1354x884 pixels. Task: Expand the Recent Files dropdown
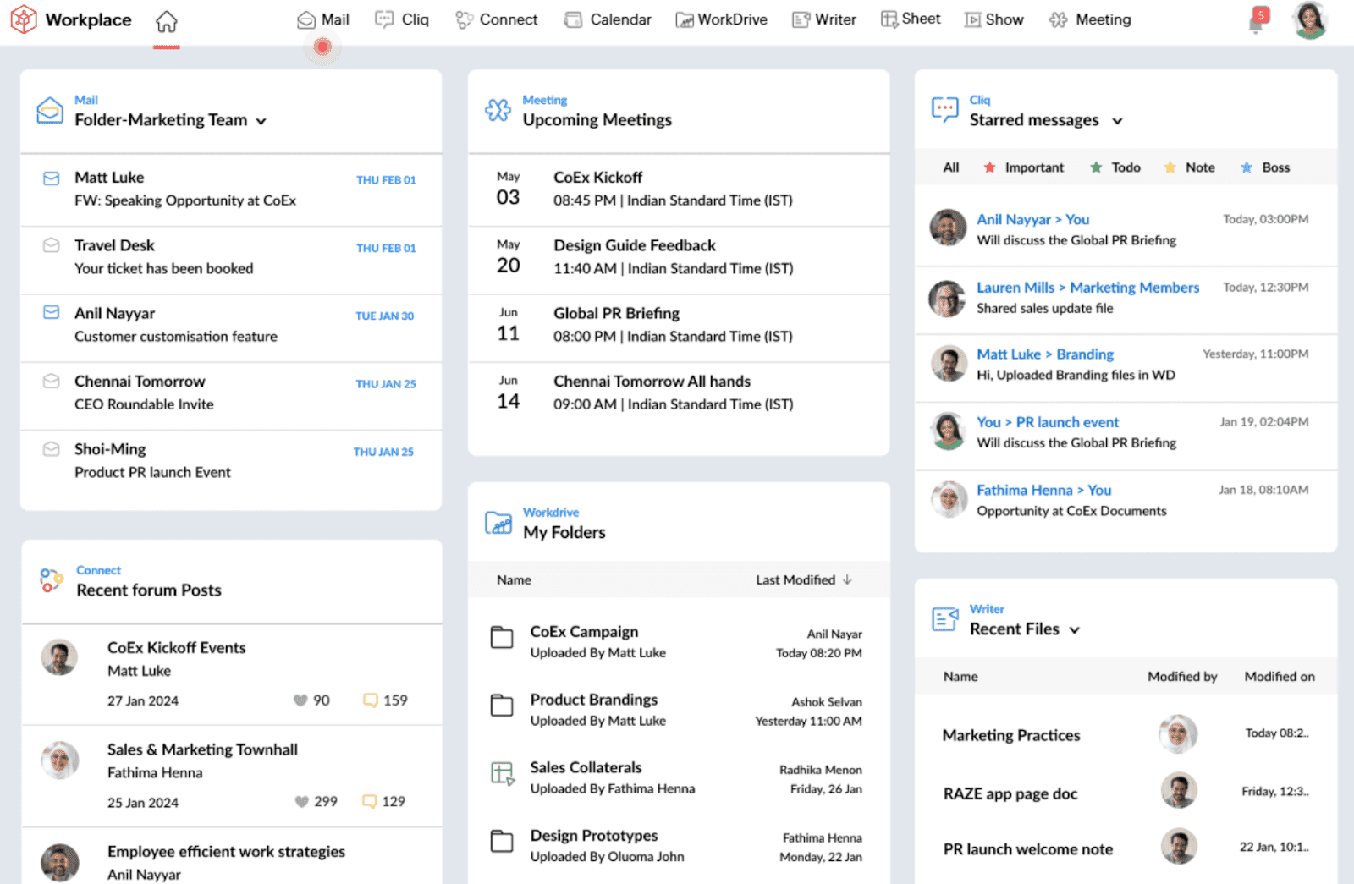coord(1076,629)
